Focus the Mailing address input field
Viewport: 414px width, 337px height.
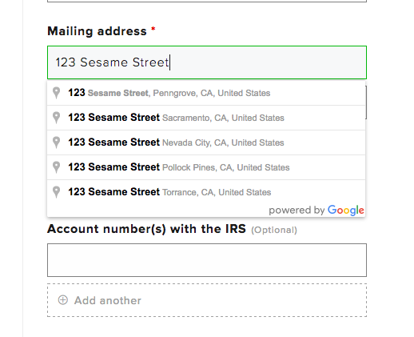click(207, 62)
